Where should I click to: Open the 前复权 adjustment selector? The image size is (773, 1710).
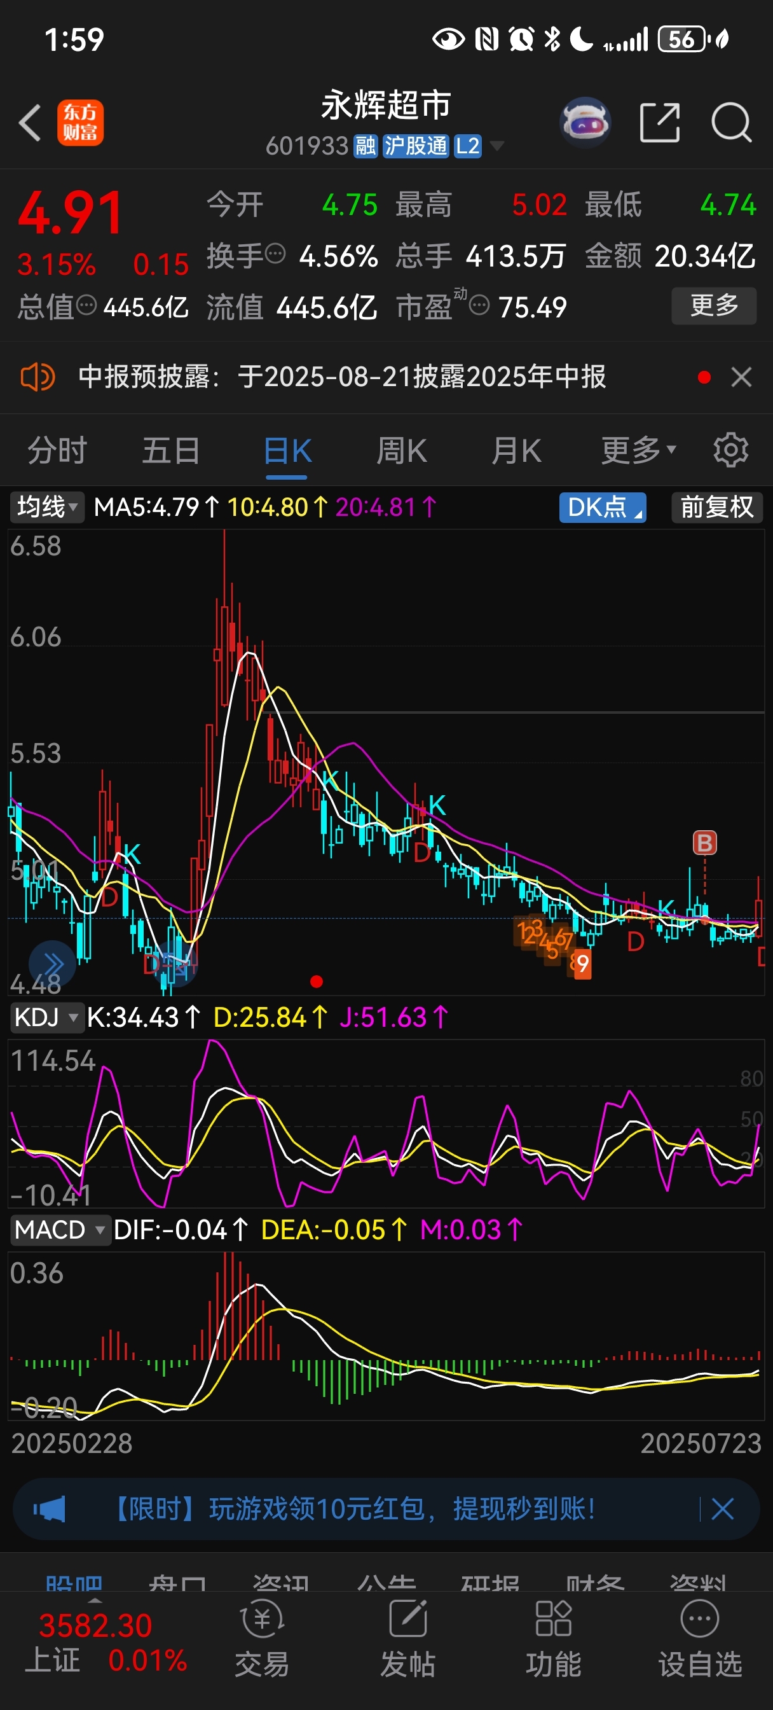tap(717, 507)
